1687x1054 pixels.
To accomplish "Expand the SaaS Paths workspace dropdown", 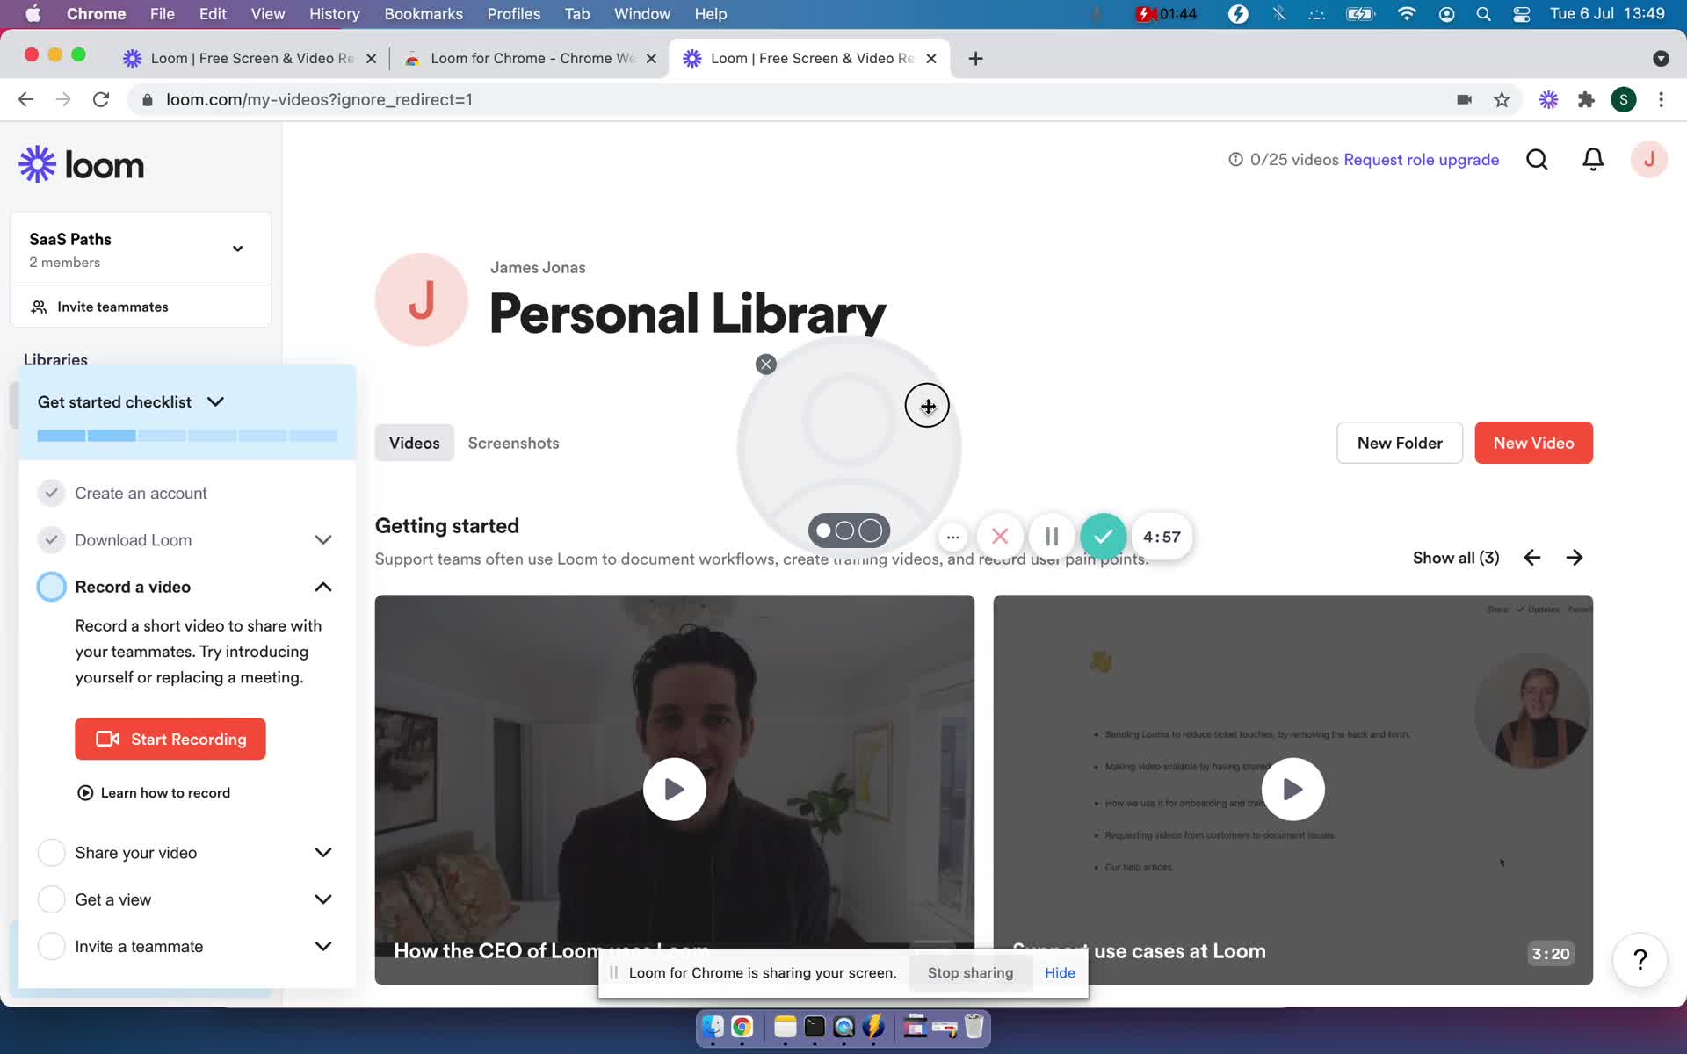I will tap(237, 249).
